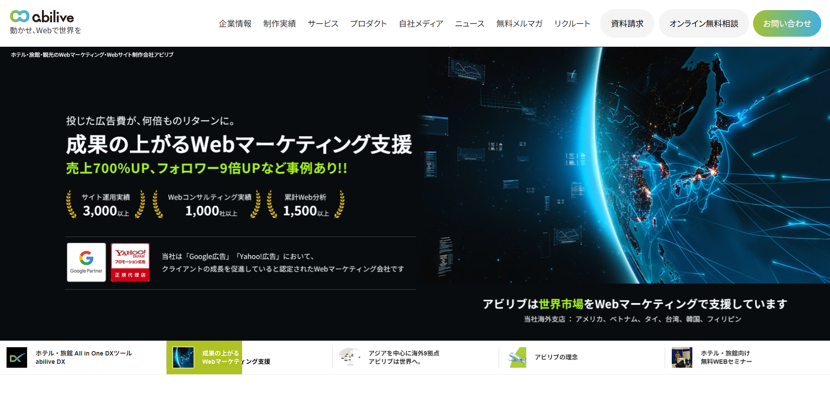This screenshot has height=397, width=830.
Task: Open the リクルート page
Action: click(572, 24)
